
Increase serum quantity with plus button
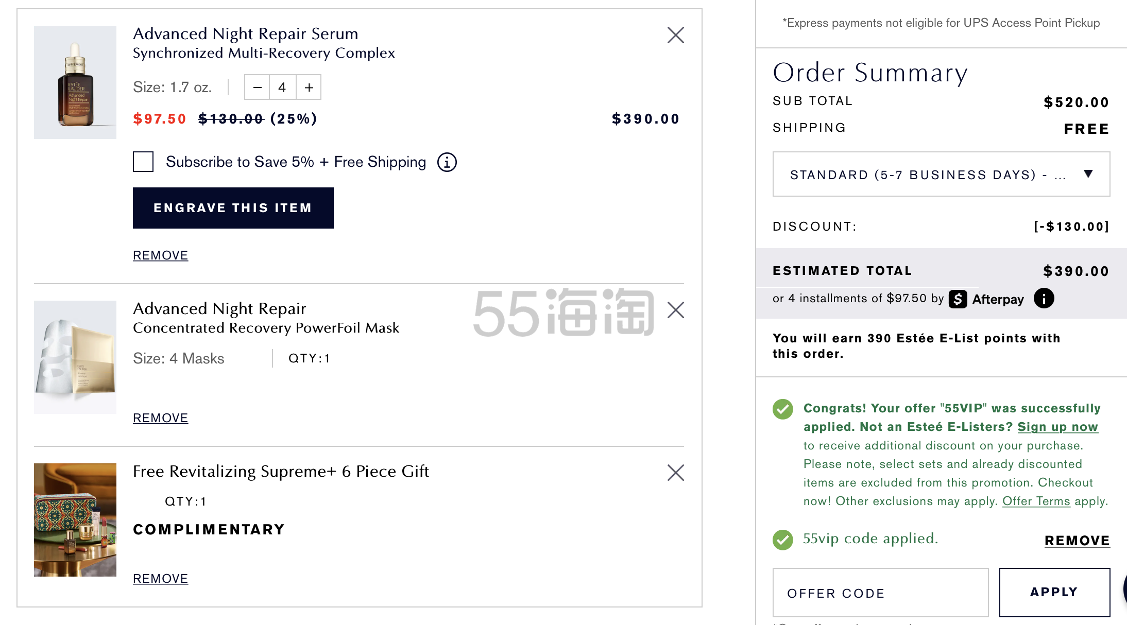coord(309,88)
